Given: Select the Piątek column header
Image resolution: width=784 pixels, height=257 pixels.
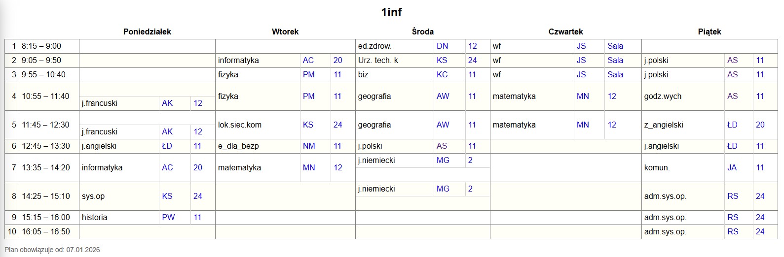Looking at the screenshot, I should pyautogui.click(x=709, y=32).
